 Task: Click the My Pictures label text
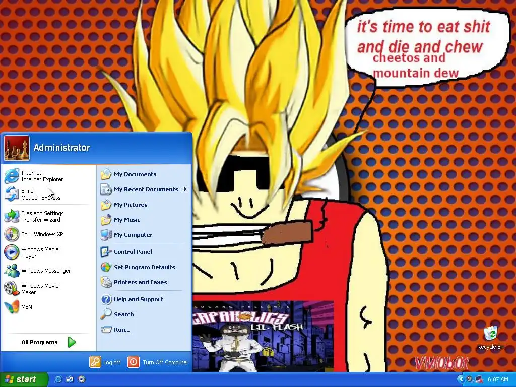[x=131, y=205]
